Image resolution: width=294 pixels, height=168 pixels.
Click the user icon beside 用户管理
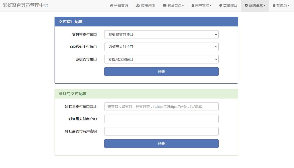193,6
